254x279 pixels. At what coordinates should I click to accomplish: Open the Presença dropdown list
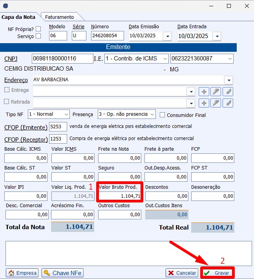coord(152,114)
